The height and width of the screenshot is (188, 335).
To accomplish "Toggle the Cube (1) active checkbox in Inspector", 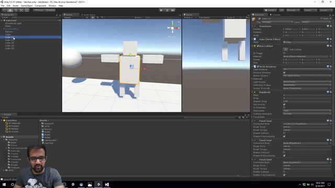I will tap(260, 19).
